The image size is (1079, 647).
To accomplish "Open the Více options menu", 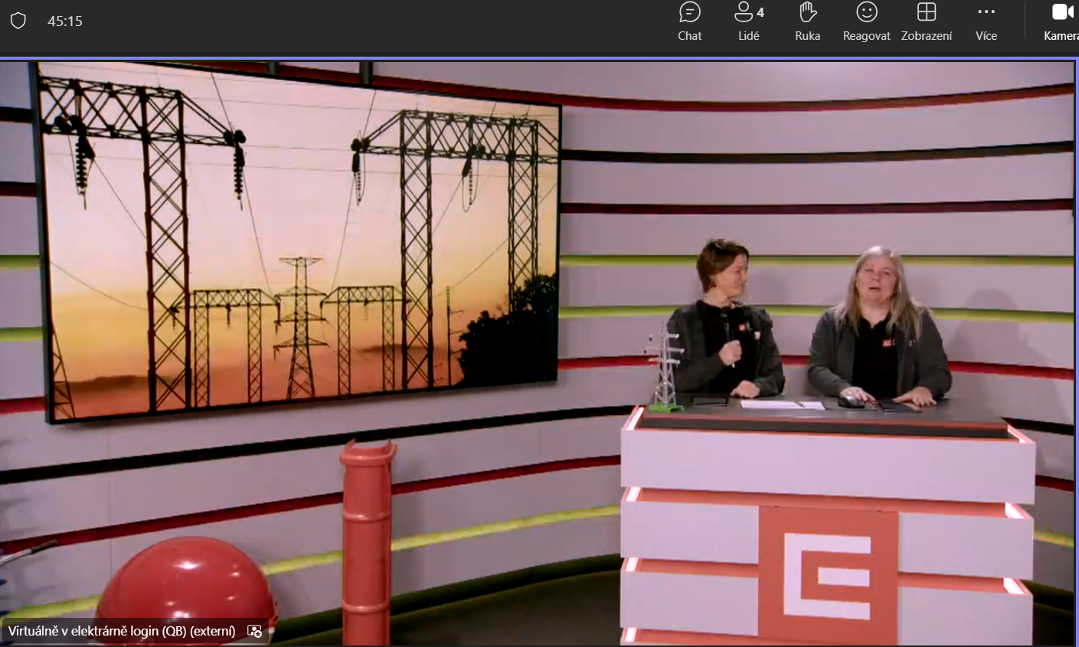I will (x=986, y=22).
